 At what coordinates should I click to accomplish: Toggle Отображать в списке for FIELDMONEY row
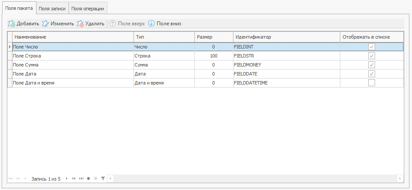pyautogui.click(x=372, y=65)
